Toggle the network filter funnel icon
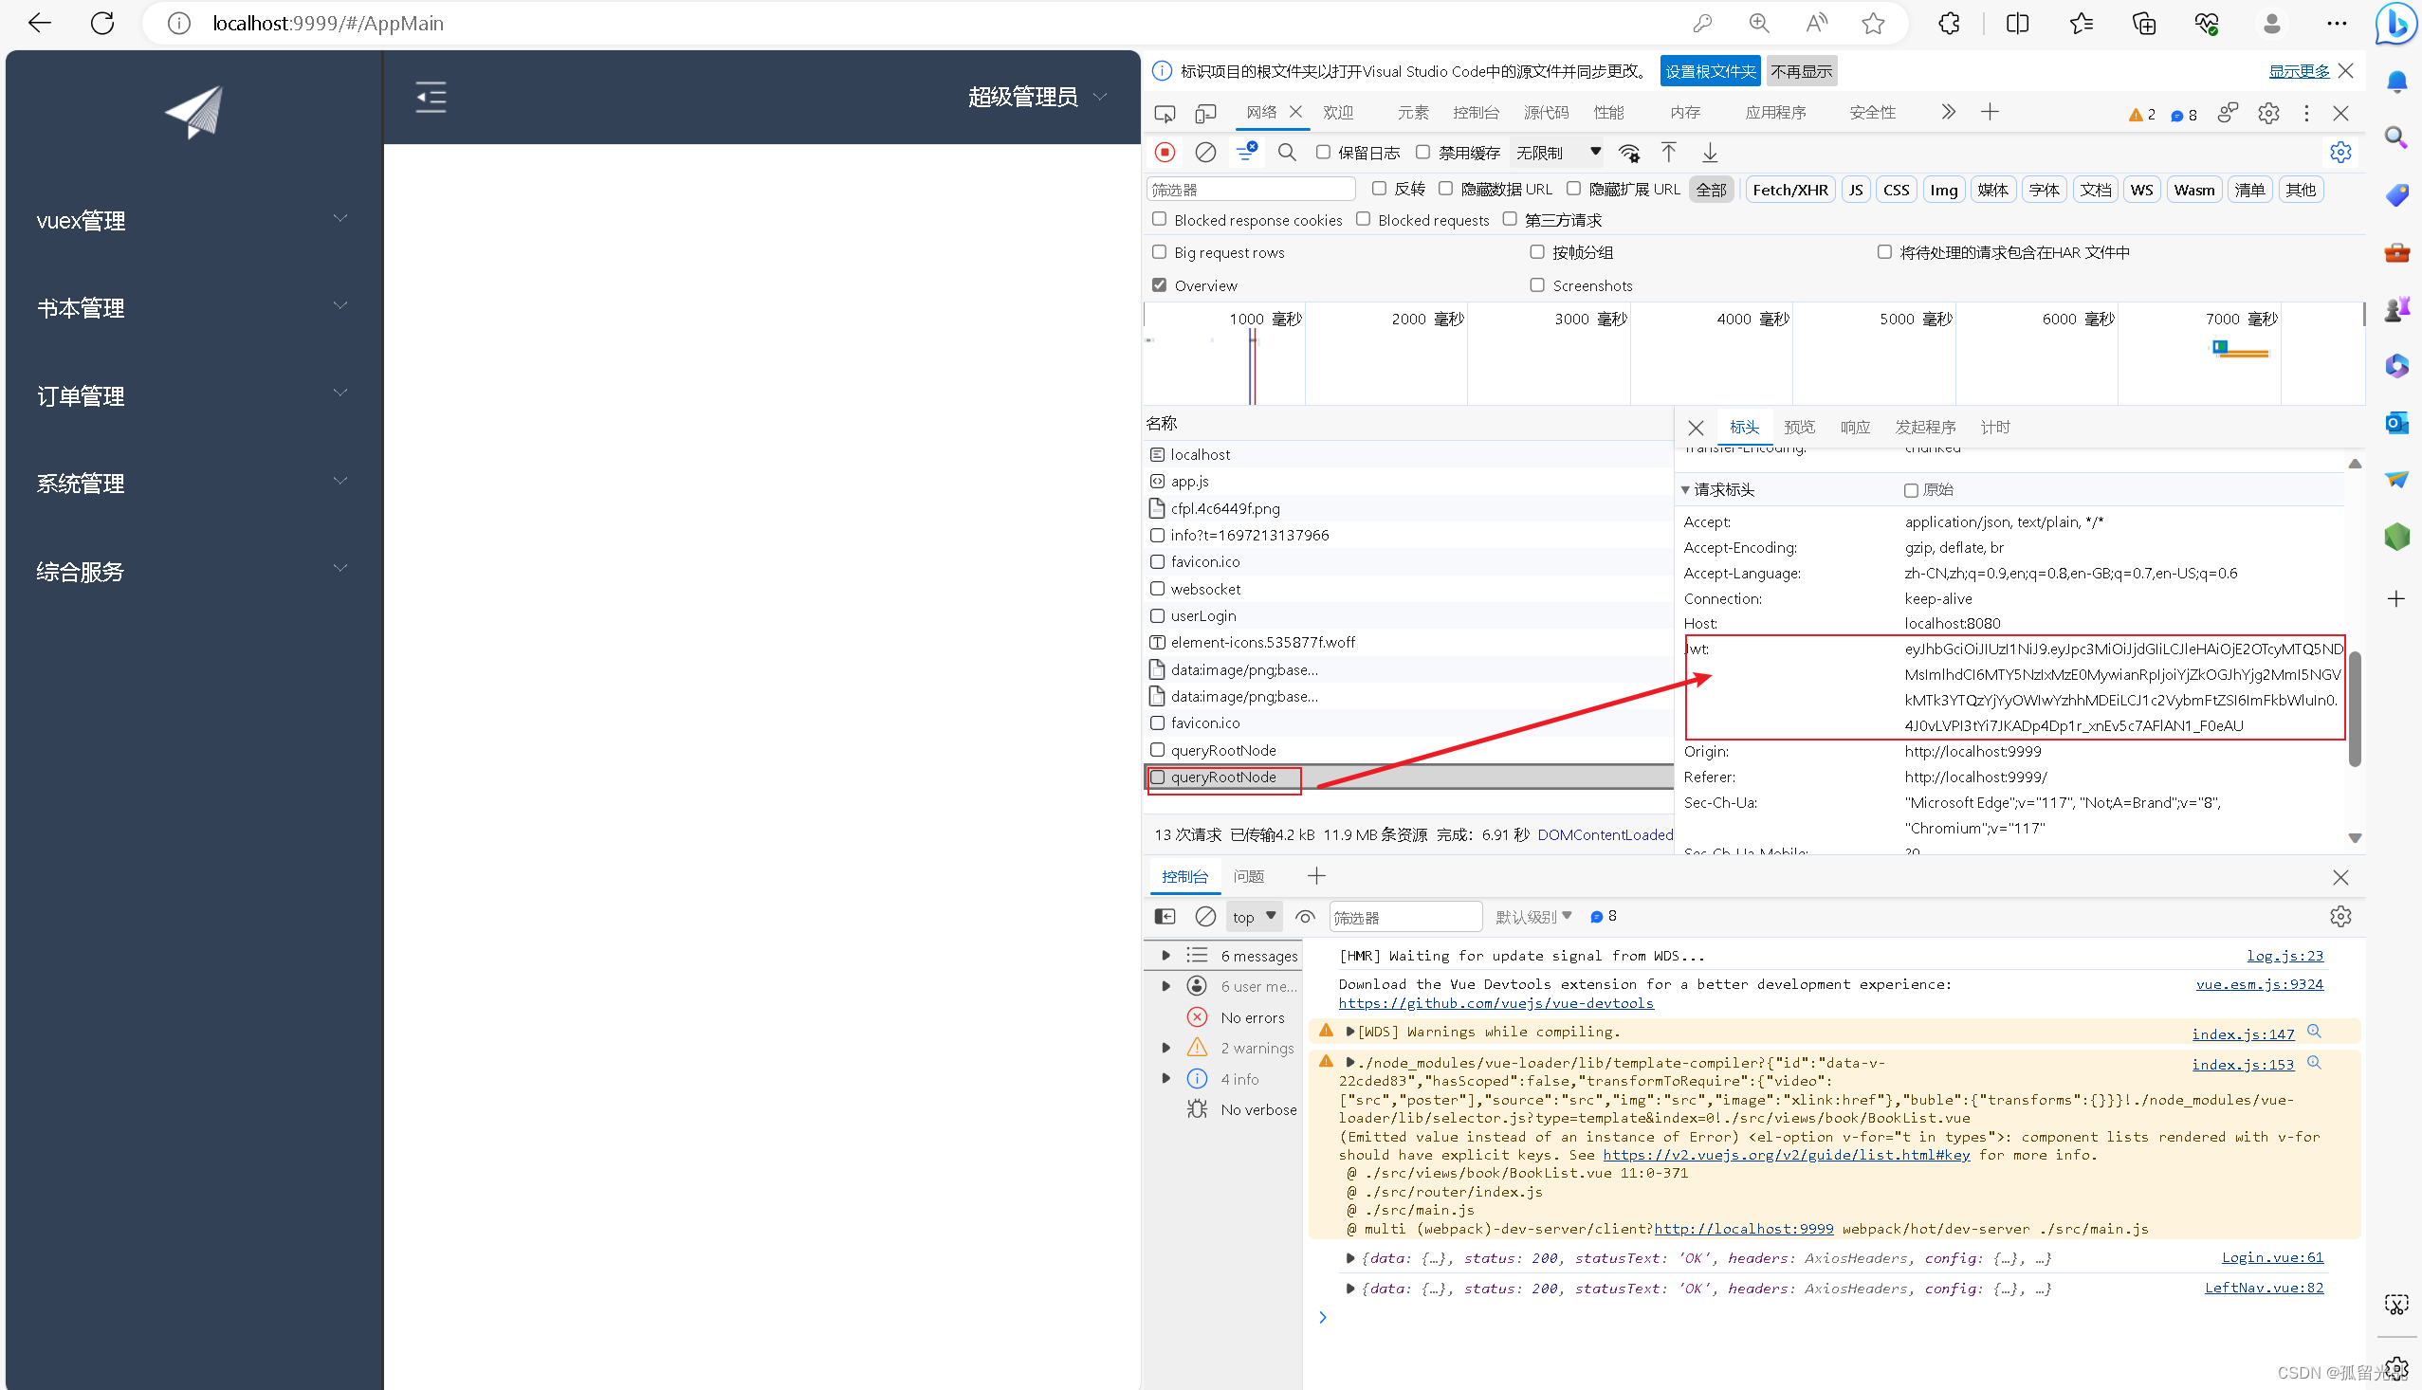2422x1390 pixels. pos(1246,153)
